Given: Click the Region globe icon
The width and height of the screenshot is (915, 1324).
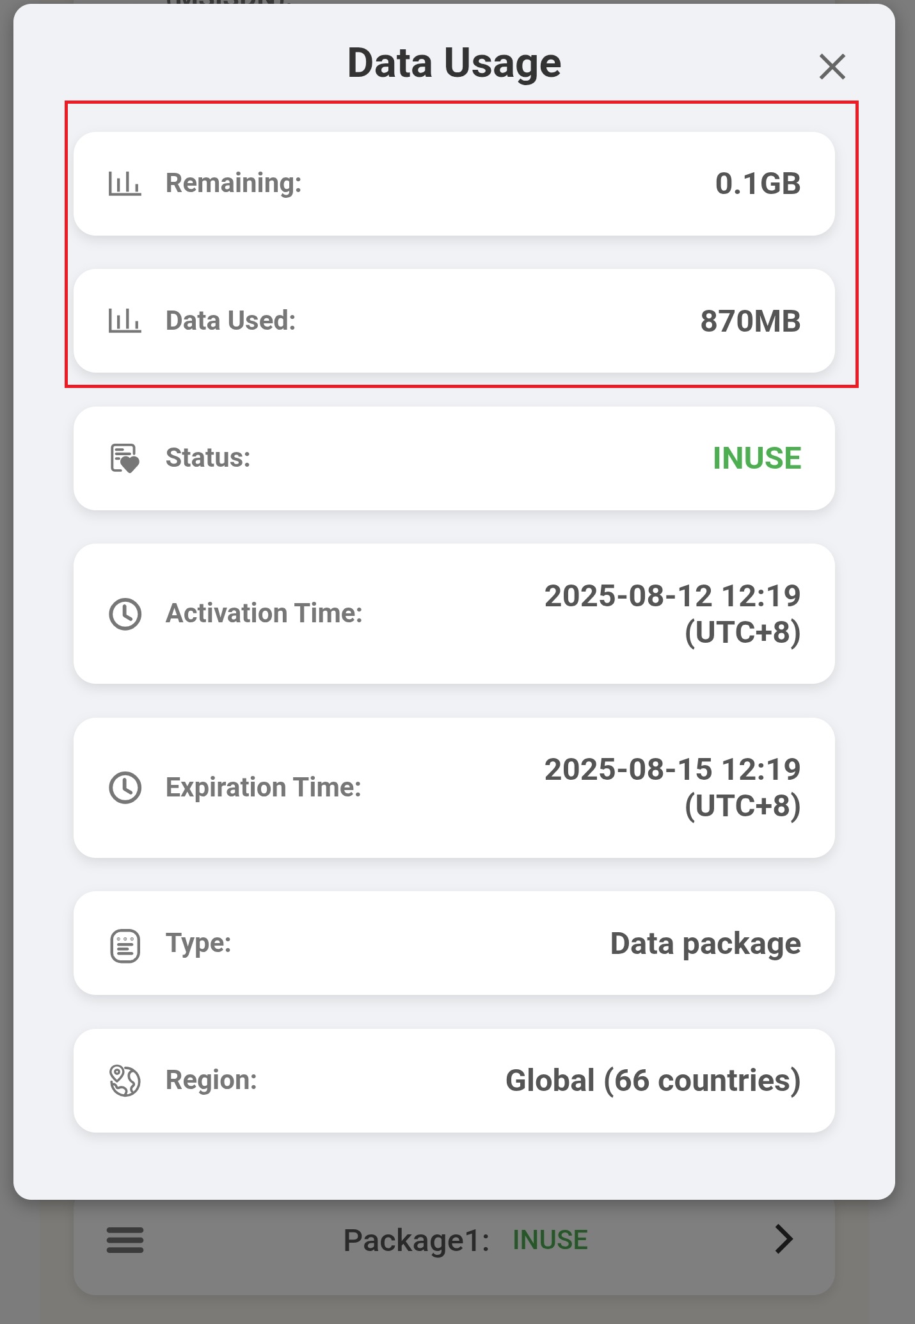Looking at the screenshot, I should coord(125,1081).
